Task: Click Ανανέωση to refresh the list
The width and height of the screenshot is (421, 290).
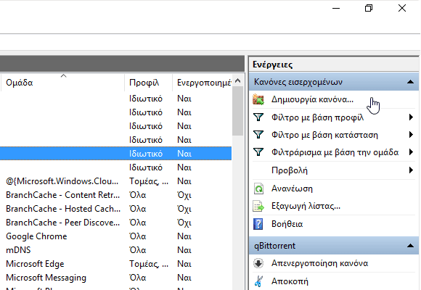Action: coord(292,188)
